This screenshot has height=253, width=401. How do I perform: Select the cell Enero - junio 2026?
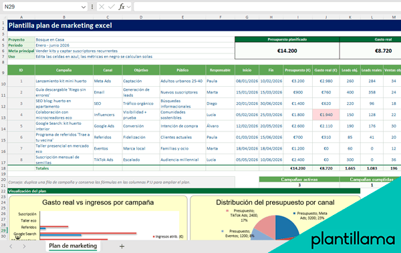pyautogui.click(x=135, y=45)
